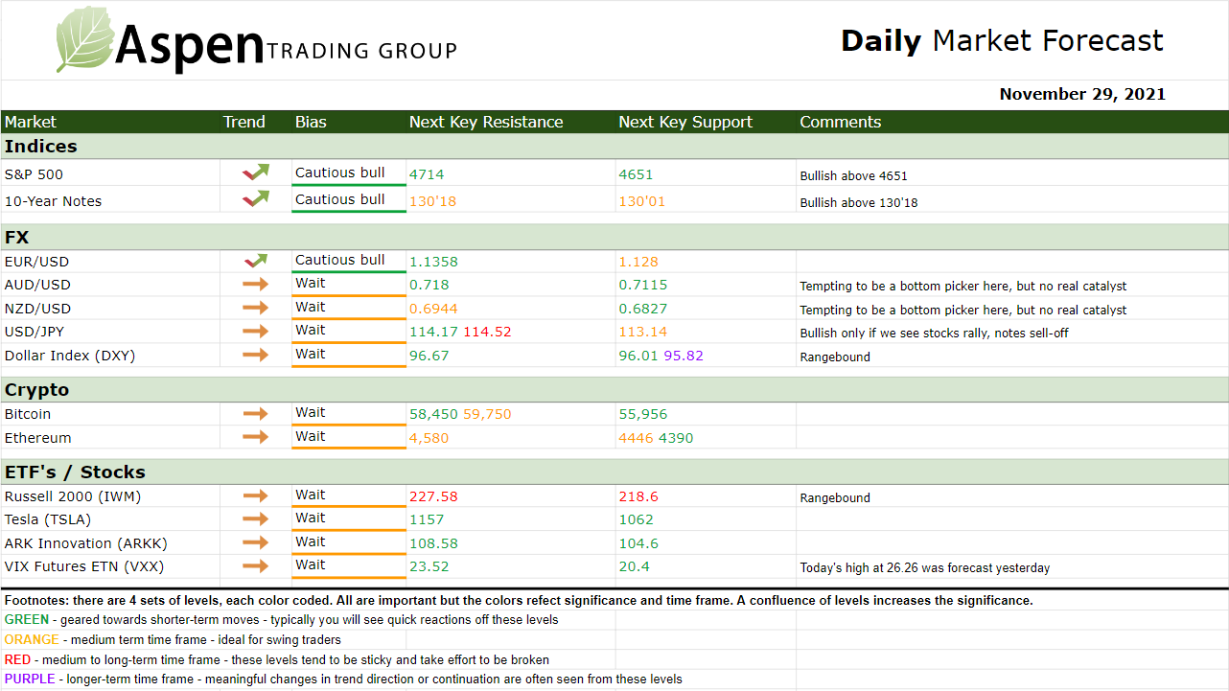Select the AUD/USD Wait bias cell
The width and height of the screenshot is (1229, 691).
tap(349, 284)
